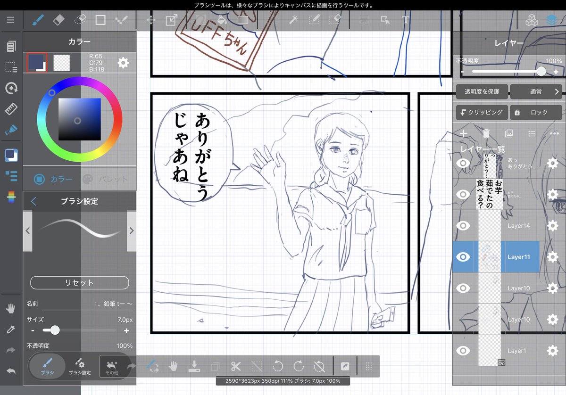566x395 pixels.
Task: Select the Operation cursor tool
Action: [x=385, y=20]
